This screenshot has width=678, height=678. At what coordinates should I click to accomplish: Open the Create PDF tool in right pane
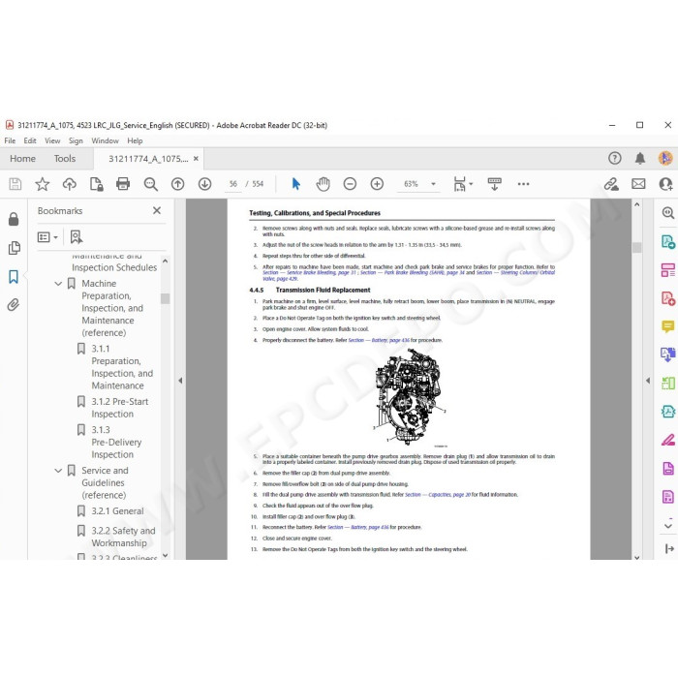tap(668, 298)
